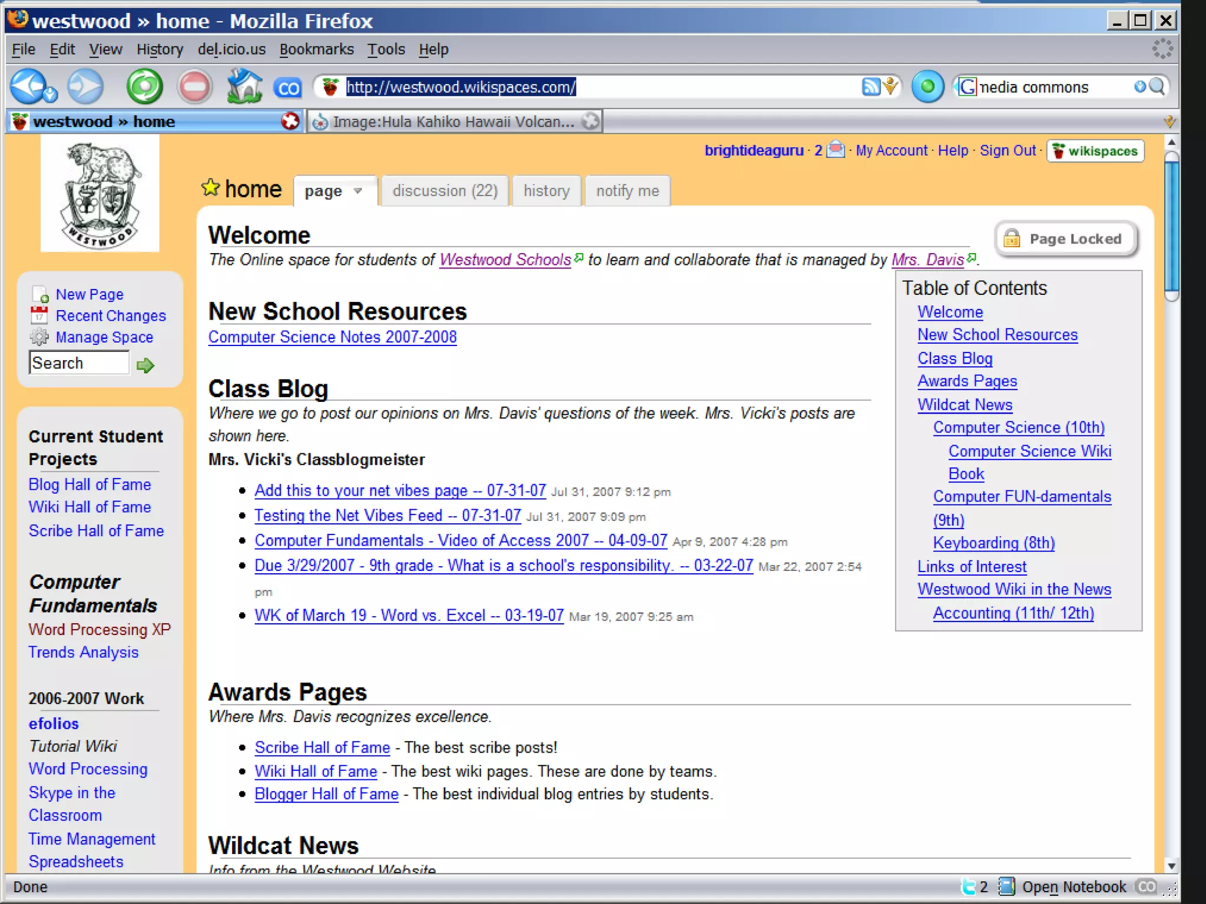Click the Open Notebook status bar icon

click(x=1007, y=886)
